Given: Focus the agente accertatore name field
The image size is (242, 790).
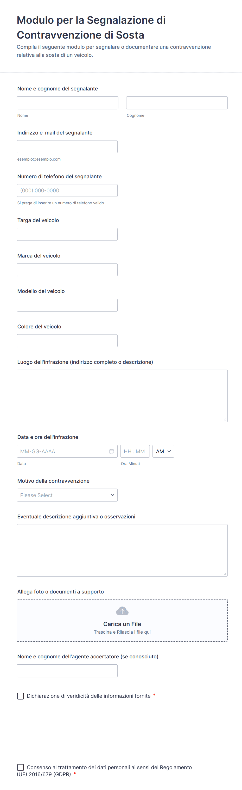Looking at the screenshot, I should 67,670.
